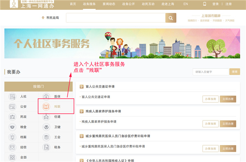The width and height of the screenshot is (246, 162).
Task: Switch to 政务服务 navigation tab
Action: 89,4
